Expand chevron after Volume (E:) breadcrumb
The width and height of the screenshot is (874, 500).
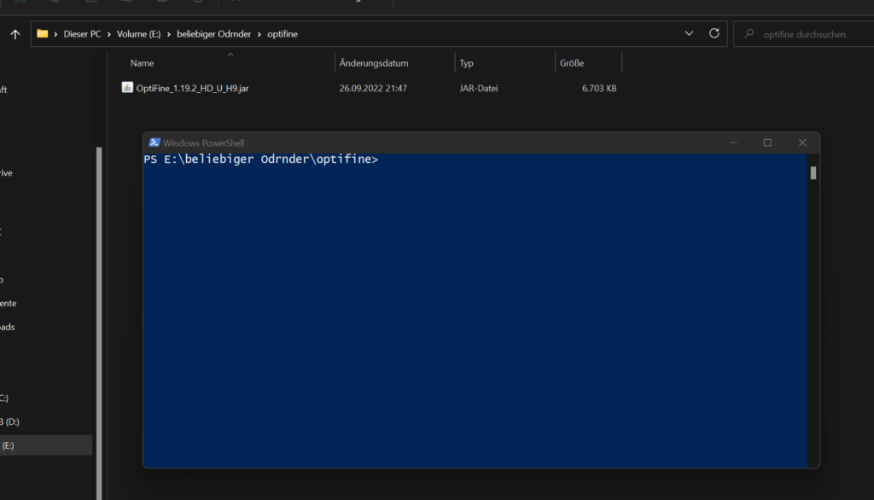[x=169, y=34]
